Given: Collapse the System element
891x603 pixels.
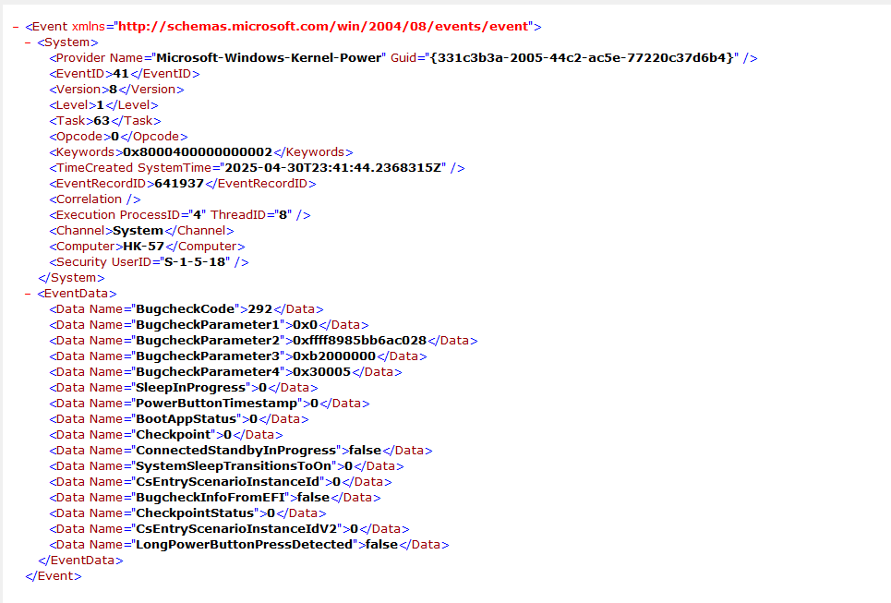Looking at the screenshot, I should coord(28,42).
